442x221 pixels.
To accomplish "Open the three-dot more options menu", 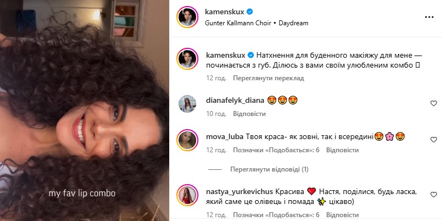I will tap(429, 17).
